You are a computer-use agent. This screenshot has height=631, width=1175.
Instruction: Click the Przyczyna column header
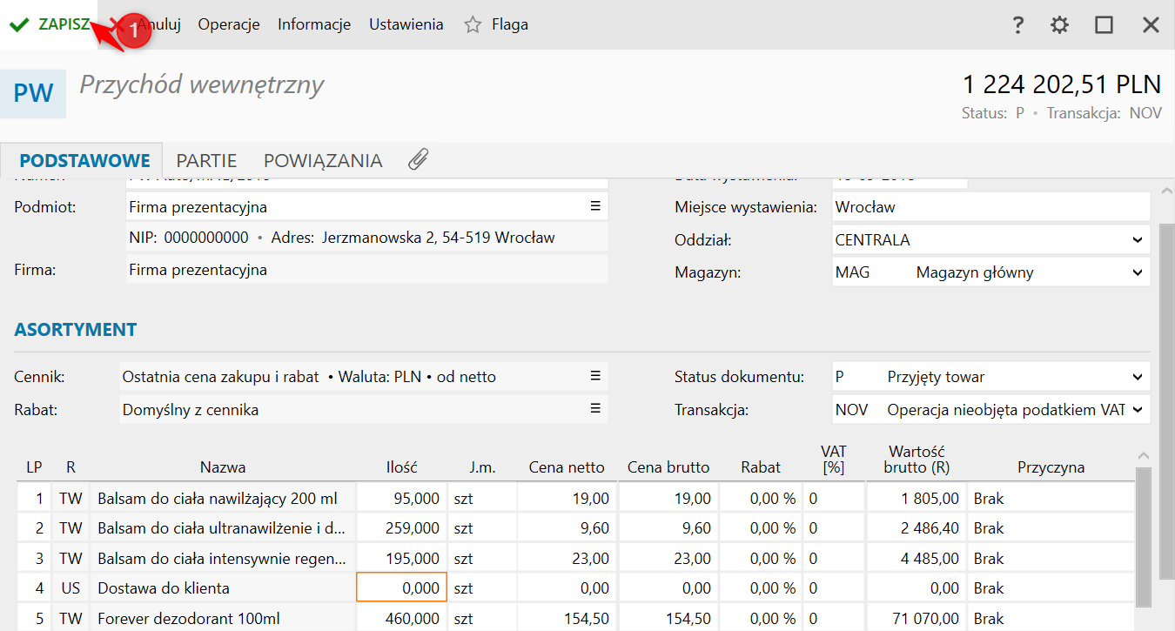pos(1051,467)
